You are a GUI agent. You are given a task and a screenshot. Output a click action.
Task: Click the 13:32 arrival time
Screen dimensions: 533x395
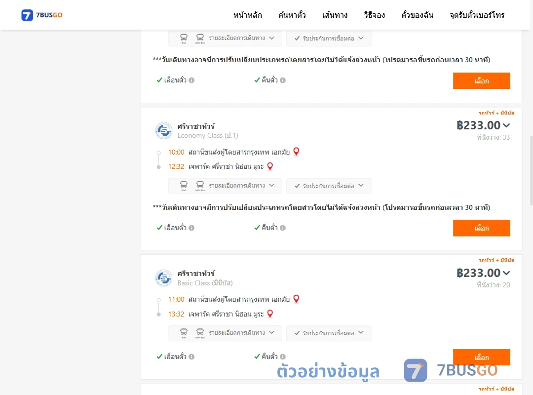176,314
